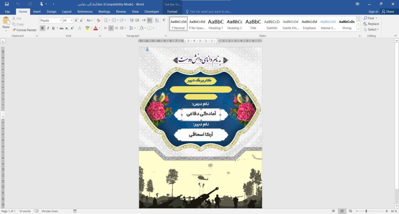Toggle Show/Hide paragraph marks
The width and height of the screenshot is (399, 214).
[x=163, y=20]
